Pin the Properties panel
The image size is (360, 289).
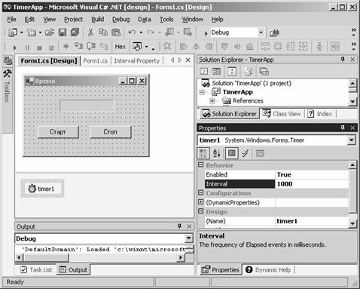[343, 128]
